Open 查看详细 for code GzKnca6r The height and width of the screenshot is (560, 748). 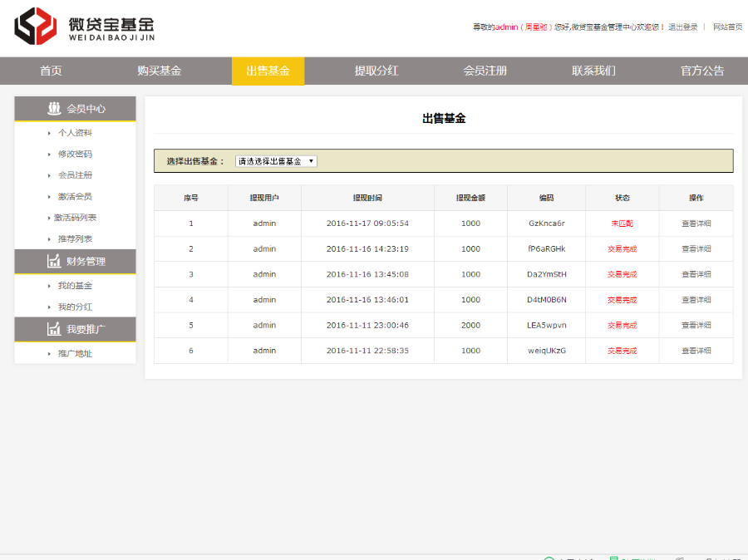[696, 223]
